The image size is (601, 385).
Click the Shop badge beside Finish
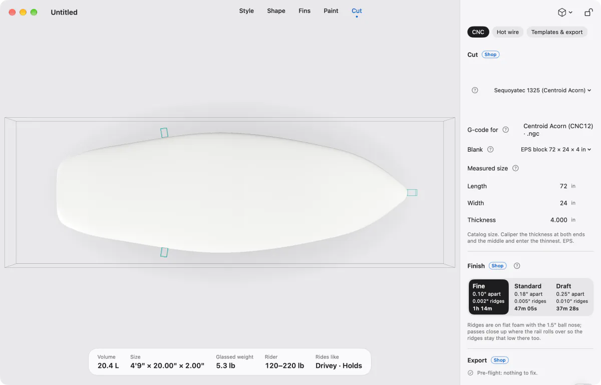(x=498, y=266)
